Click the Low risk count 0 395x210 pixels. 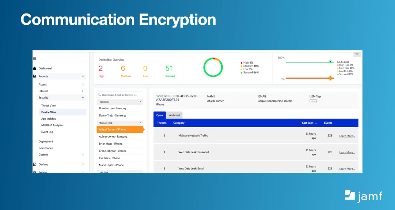145,68
